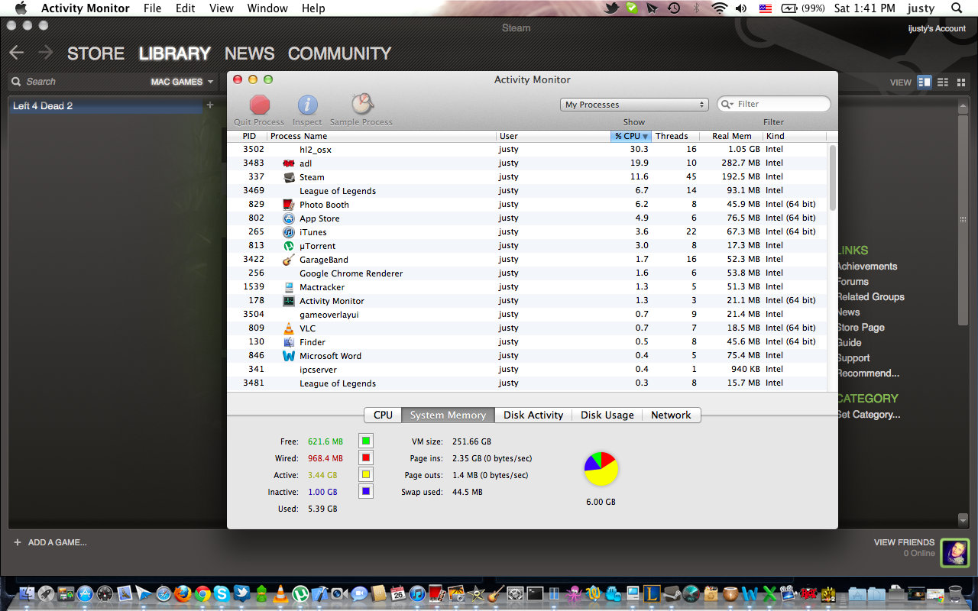978x611 pixels.
Task: Go to Steam COMMUNITY section
Action: pos(339,53)
